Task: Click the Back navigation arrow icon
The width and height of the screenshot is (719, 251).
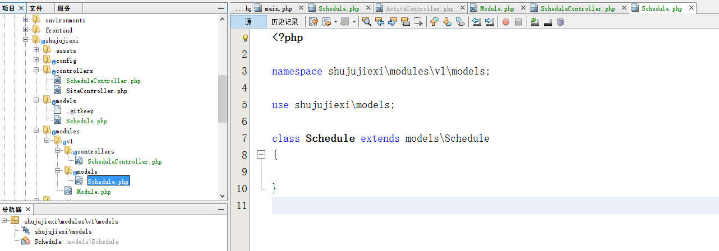Action: (326, 22)
